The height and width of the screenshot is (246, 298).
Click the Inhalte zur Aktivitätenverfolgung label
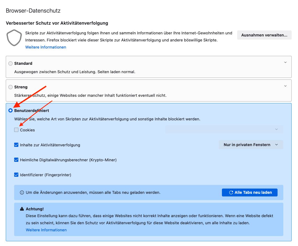coord(50,145)
